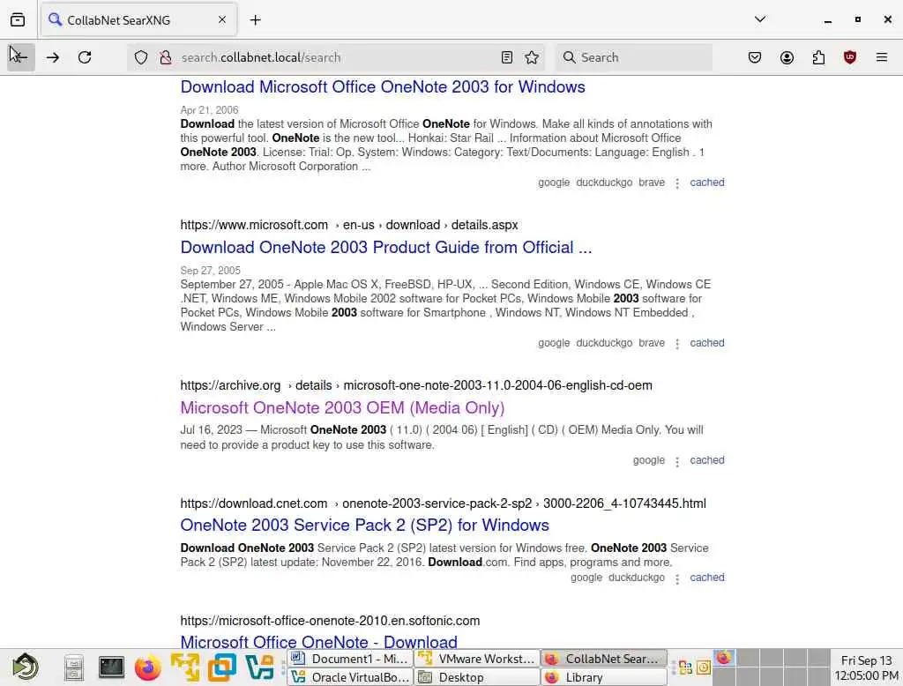Click the 'Apr 21, 2006' date text
Image resolution: width=903 pixels, height=686 pixels.
[x=209, y=110]
